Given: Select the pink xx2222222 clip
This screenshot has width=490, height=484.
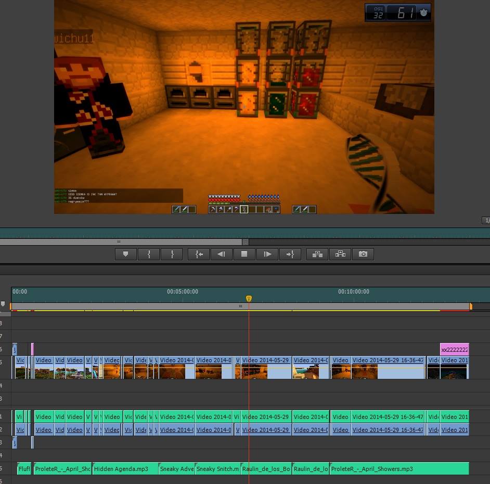Looking at the screenshot, I should point(455,349).
